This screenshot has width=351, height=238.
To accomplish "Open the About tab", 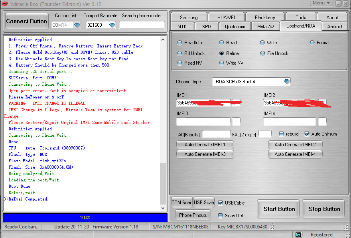I will click(332, 17).
